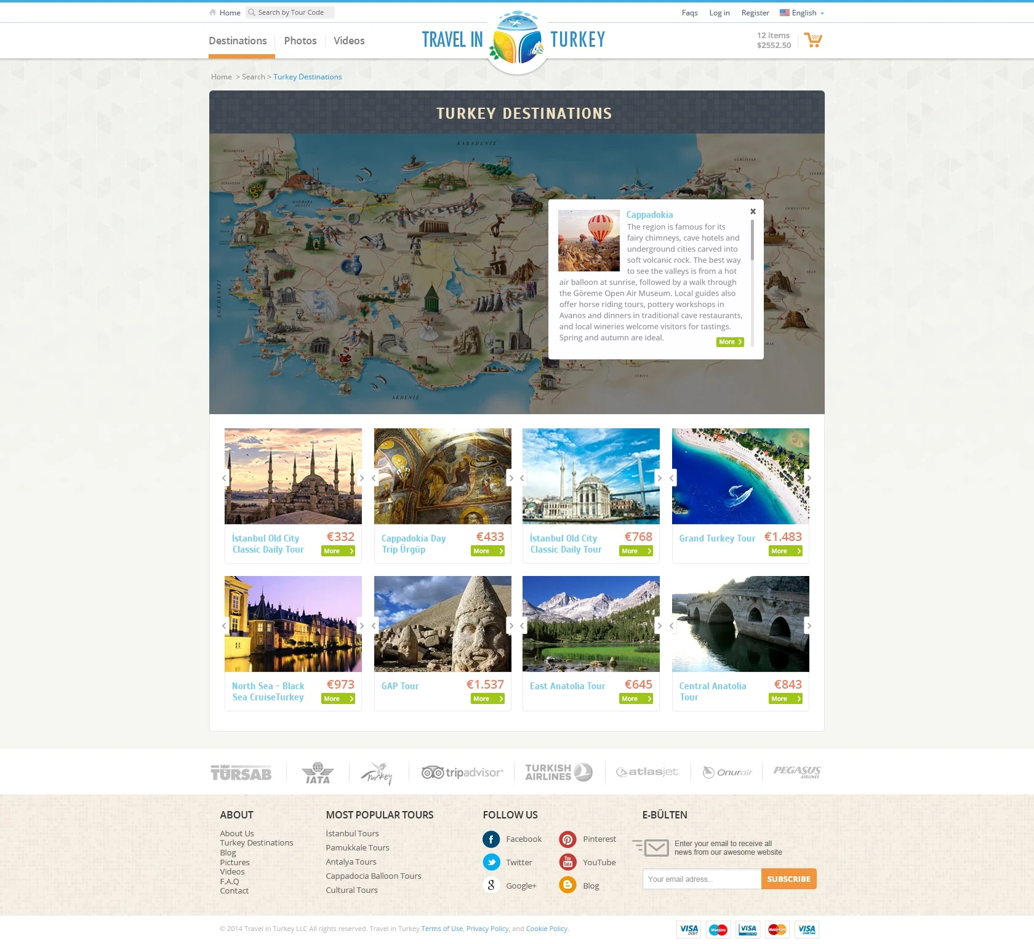Open the Register link
This screenshot has height=944, width=1034.
pyautogui.click(x=755, y=13)
